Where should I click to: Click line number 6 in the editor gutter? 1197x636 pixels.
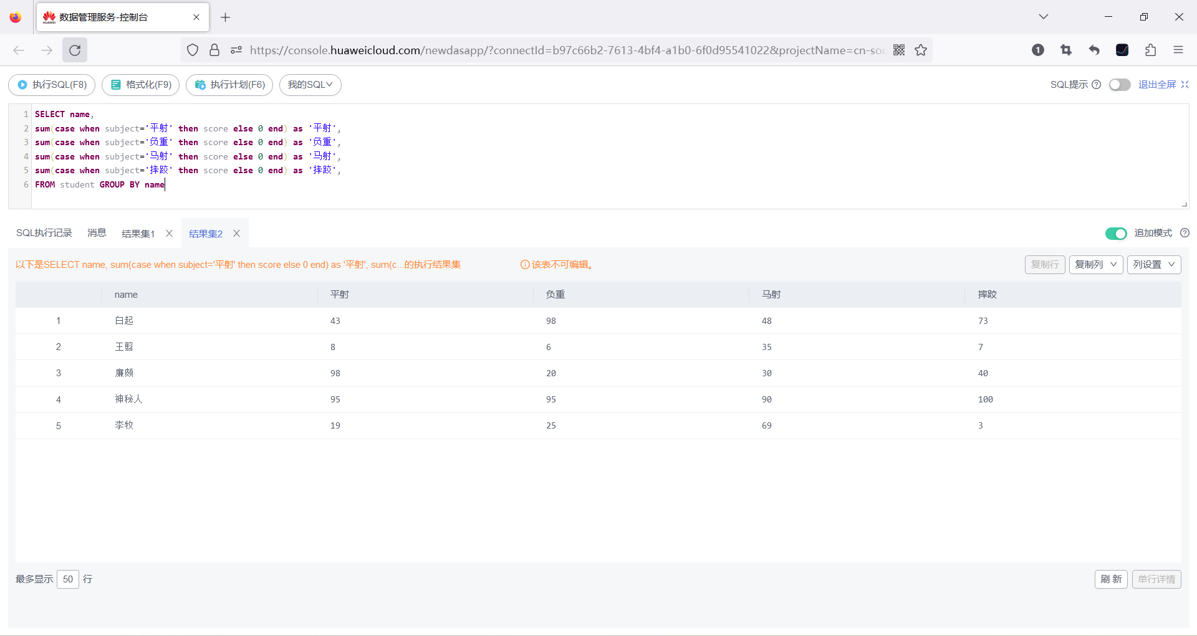pyautogui.click(x=26, y=184)
